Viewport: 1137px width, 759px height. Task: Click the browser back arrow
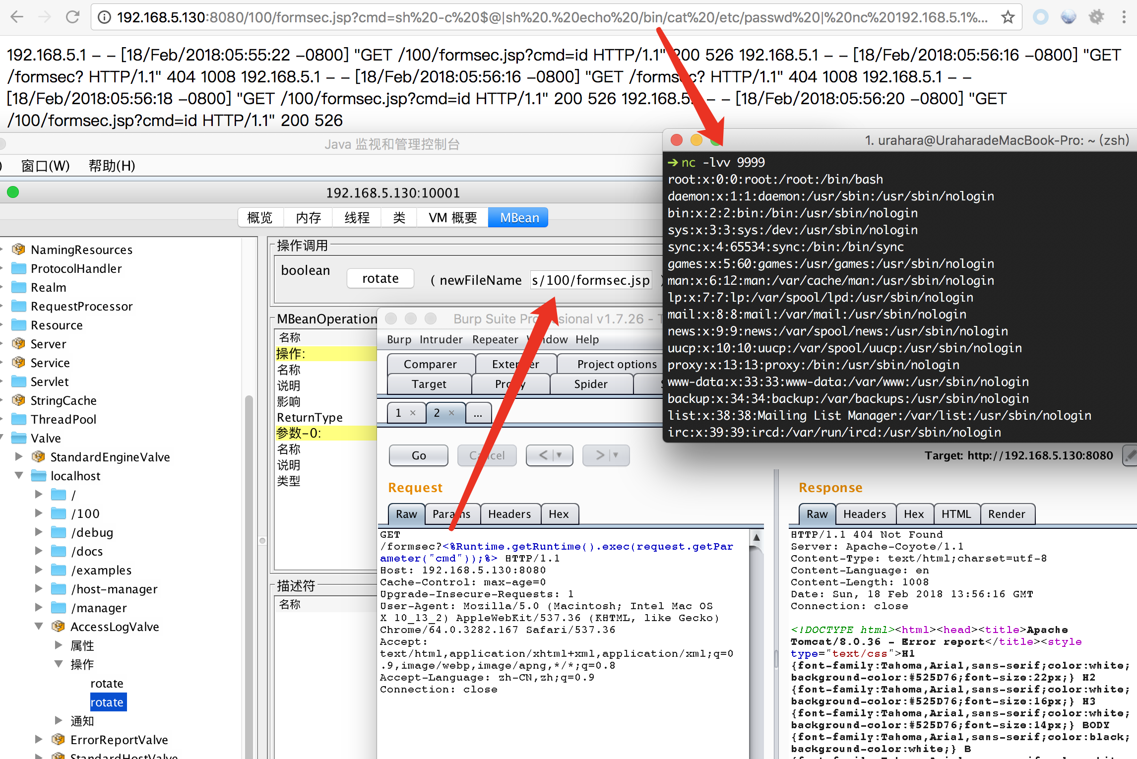pos(17,17)
